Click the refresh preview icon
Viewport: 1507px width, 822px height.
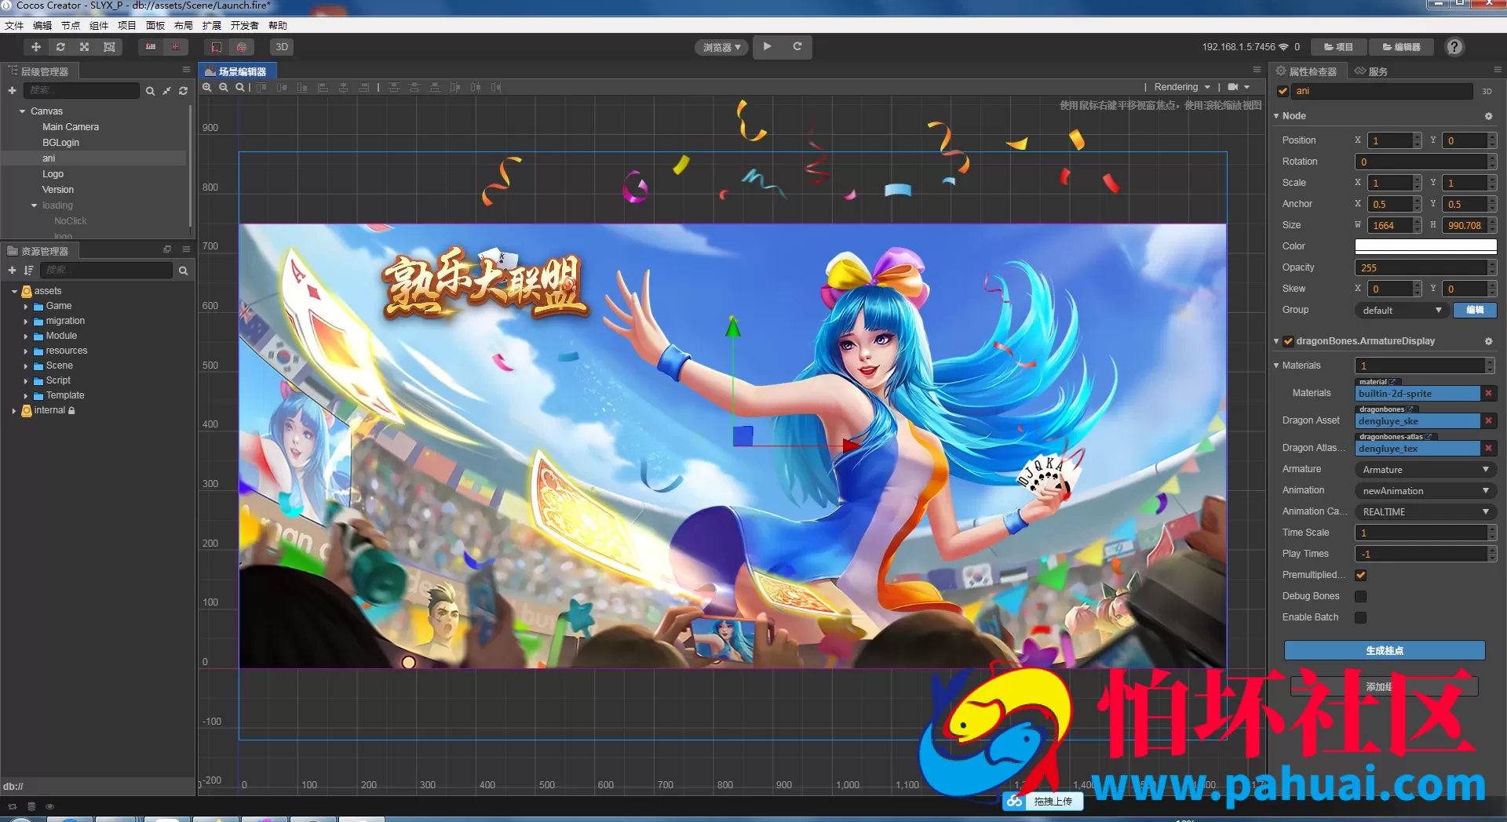tap(797, 47)
